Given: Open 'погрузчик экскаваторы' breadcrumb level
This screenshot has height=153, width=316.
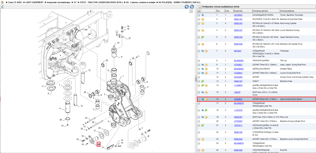Looking at the screenshot, I should 58,2.
